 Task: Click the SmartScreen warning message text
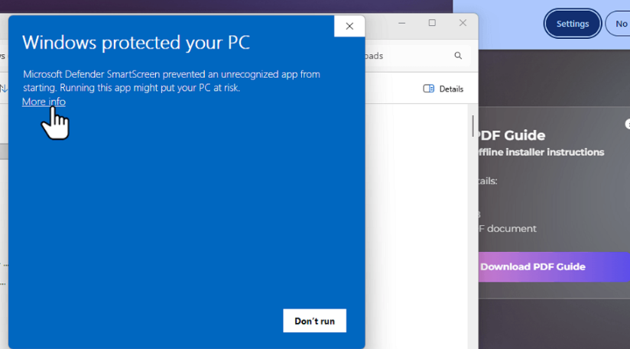[171, 81]
